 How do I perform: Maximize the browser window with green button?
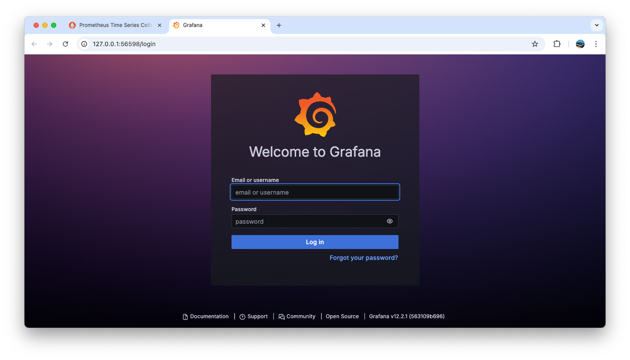(54, 25)
